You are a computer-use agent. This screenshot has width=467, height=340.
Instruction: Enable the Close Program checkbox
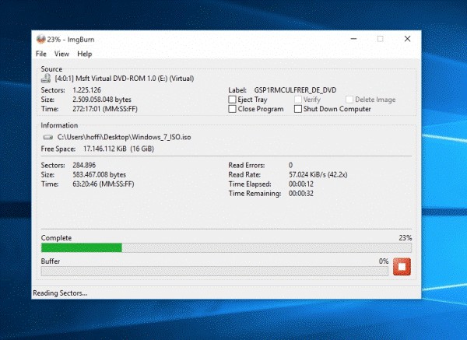click(x=232, y=109)
